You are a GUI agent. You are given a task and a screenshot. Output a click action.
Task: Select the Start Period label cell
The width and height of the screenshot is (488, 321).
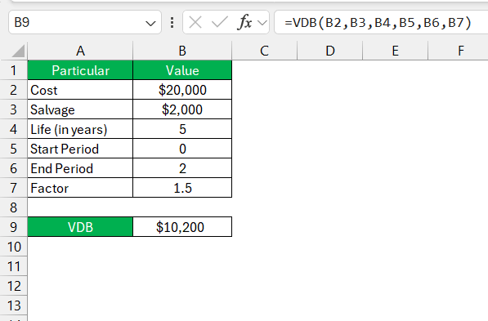tap(80, 149)
